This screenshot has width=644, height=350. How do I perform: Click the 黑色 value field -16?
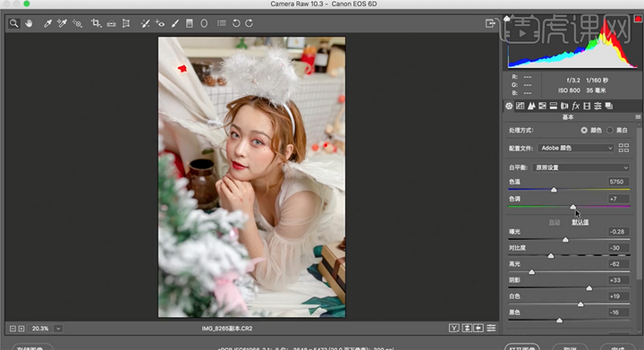pyautogui.click(x=618, y=312)
